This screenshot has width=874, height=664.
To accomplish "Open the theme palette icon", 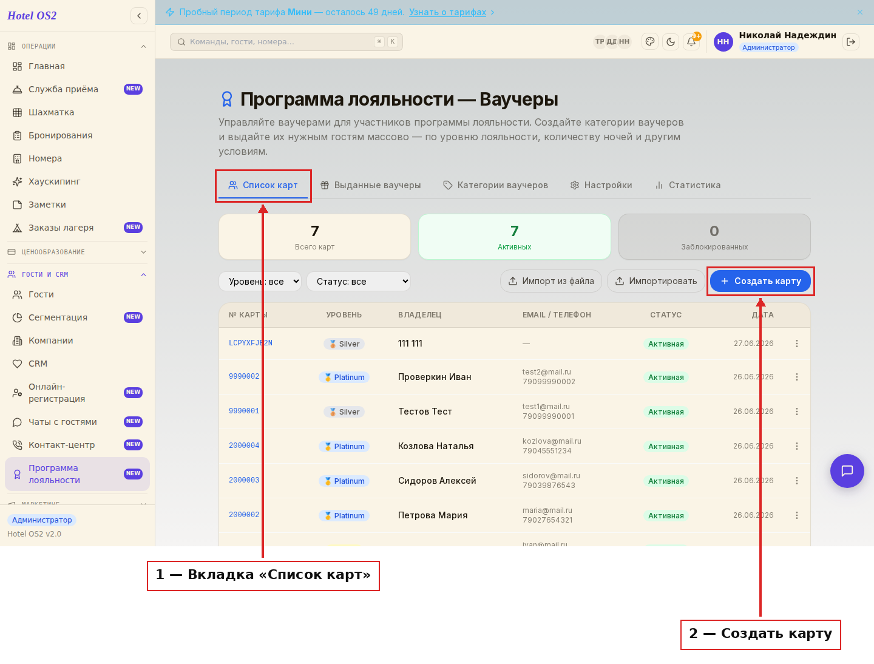I will click(650, 42).
